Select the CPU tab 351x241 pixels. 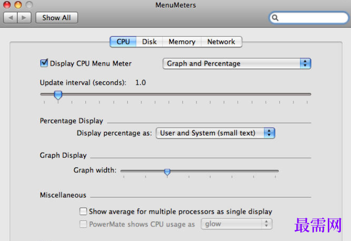click(123, 41)
